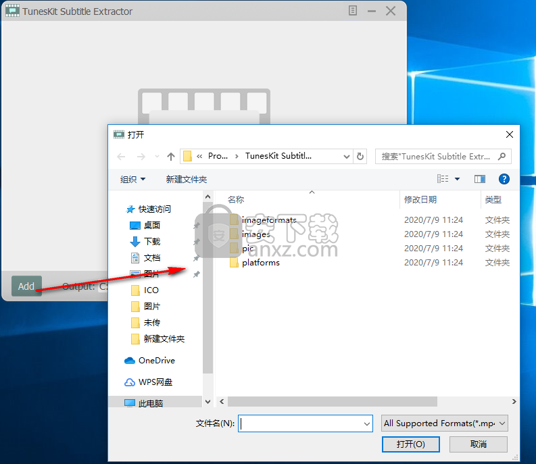The width and height of the screenshot is (536, 464).
Task: Open help with the question mark
Action: coord(504,179)
